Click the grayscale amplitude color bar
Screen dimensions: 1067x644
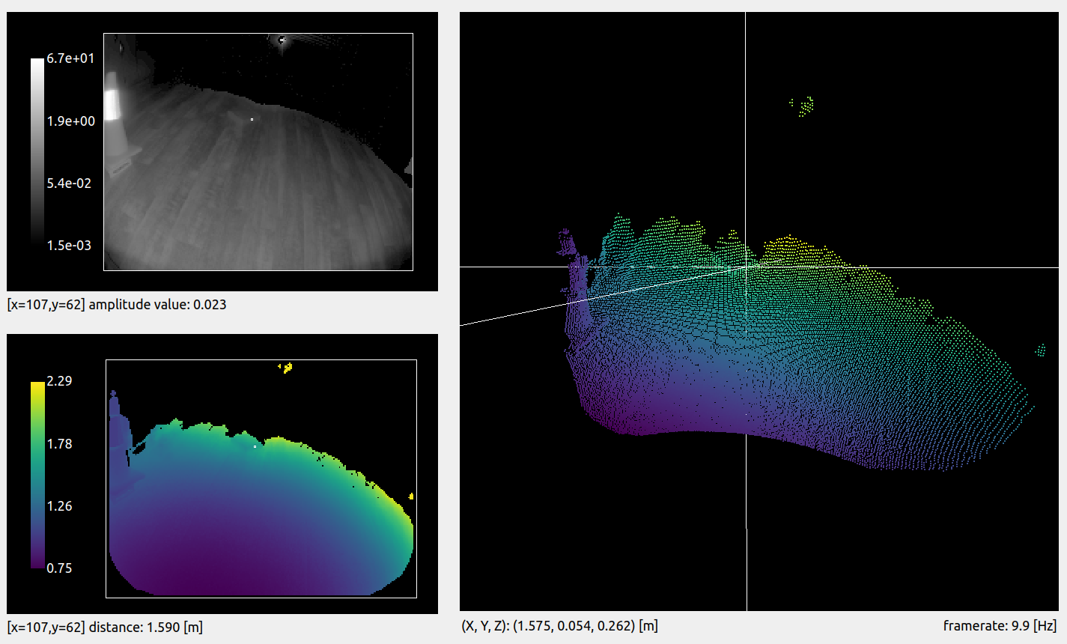pyautogui.click(x=37, y=150)
